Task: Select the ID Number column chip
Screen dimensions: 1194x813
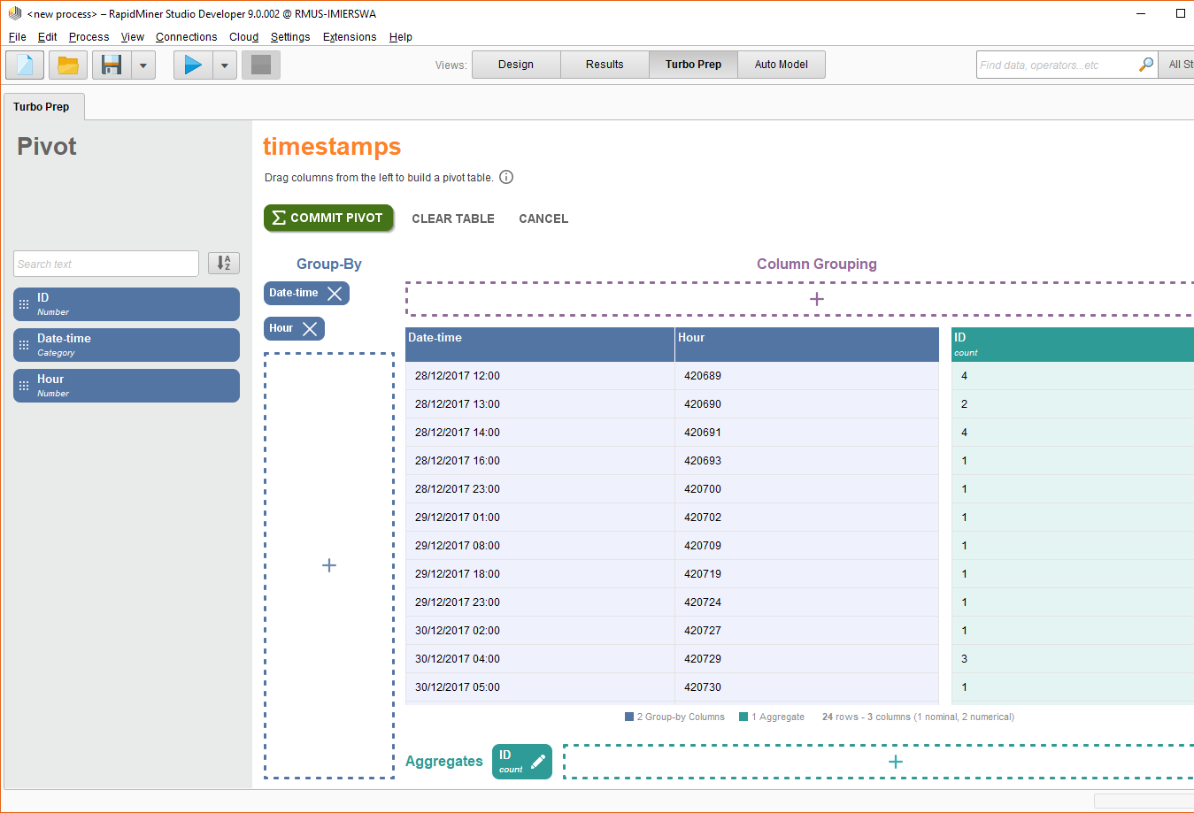Action: click(x=127, y=304)
